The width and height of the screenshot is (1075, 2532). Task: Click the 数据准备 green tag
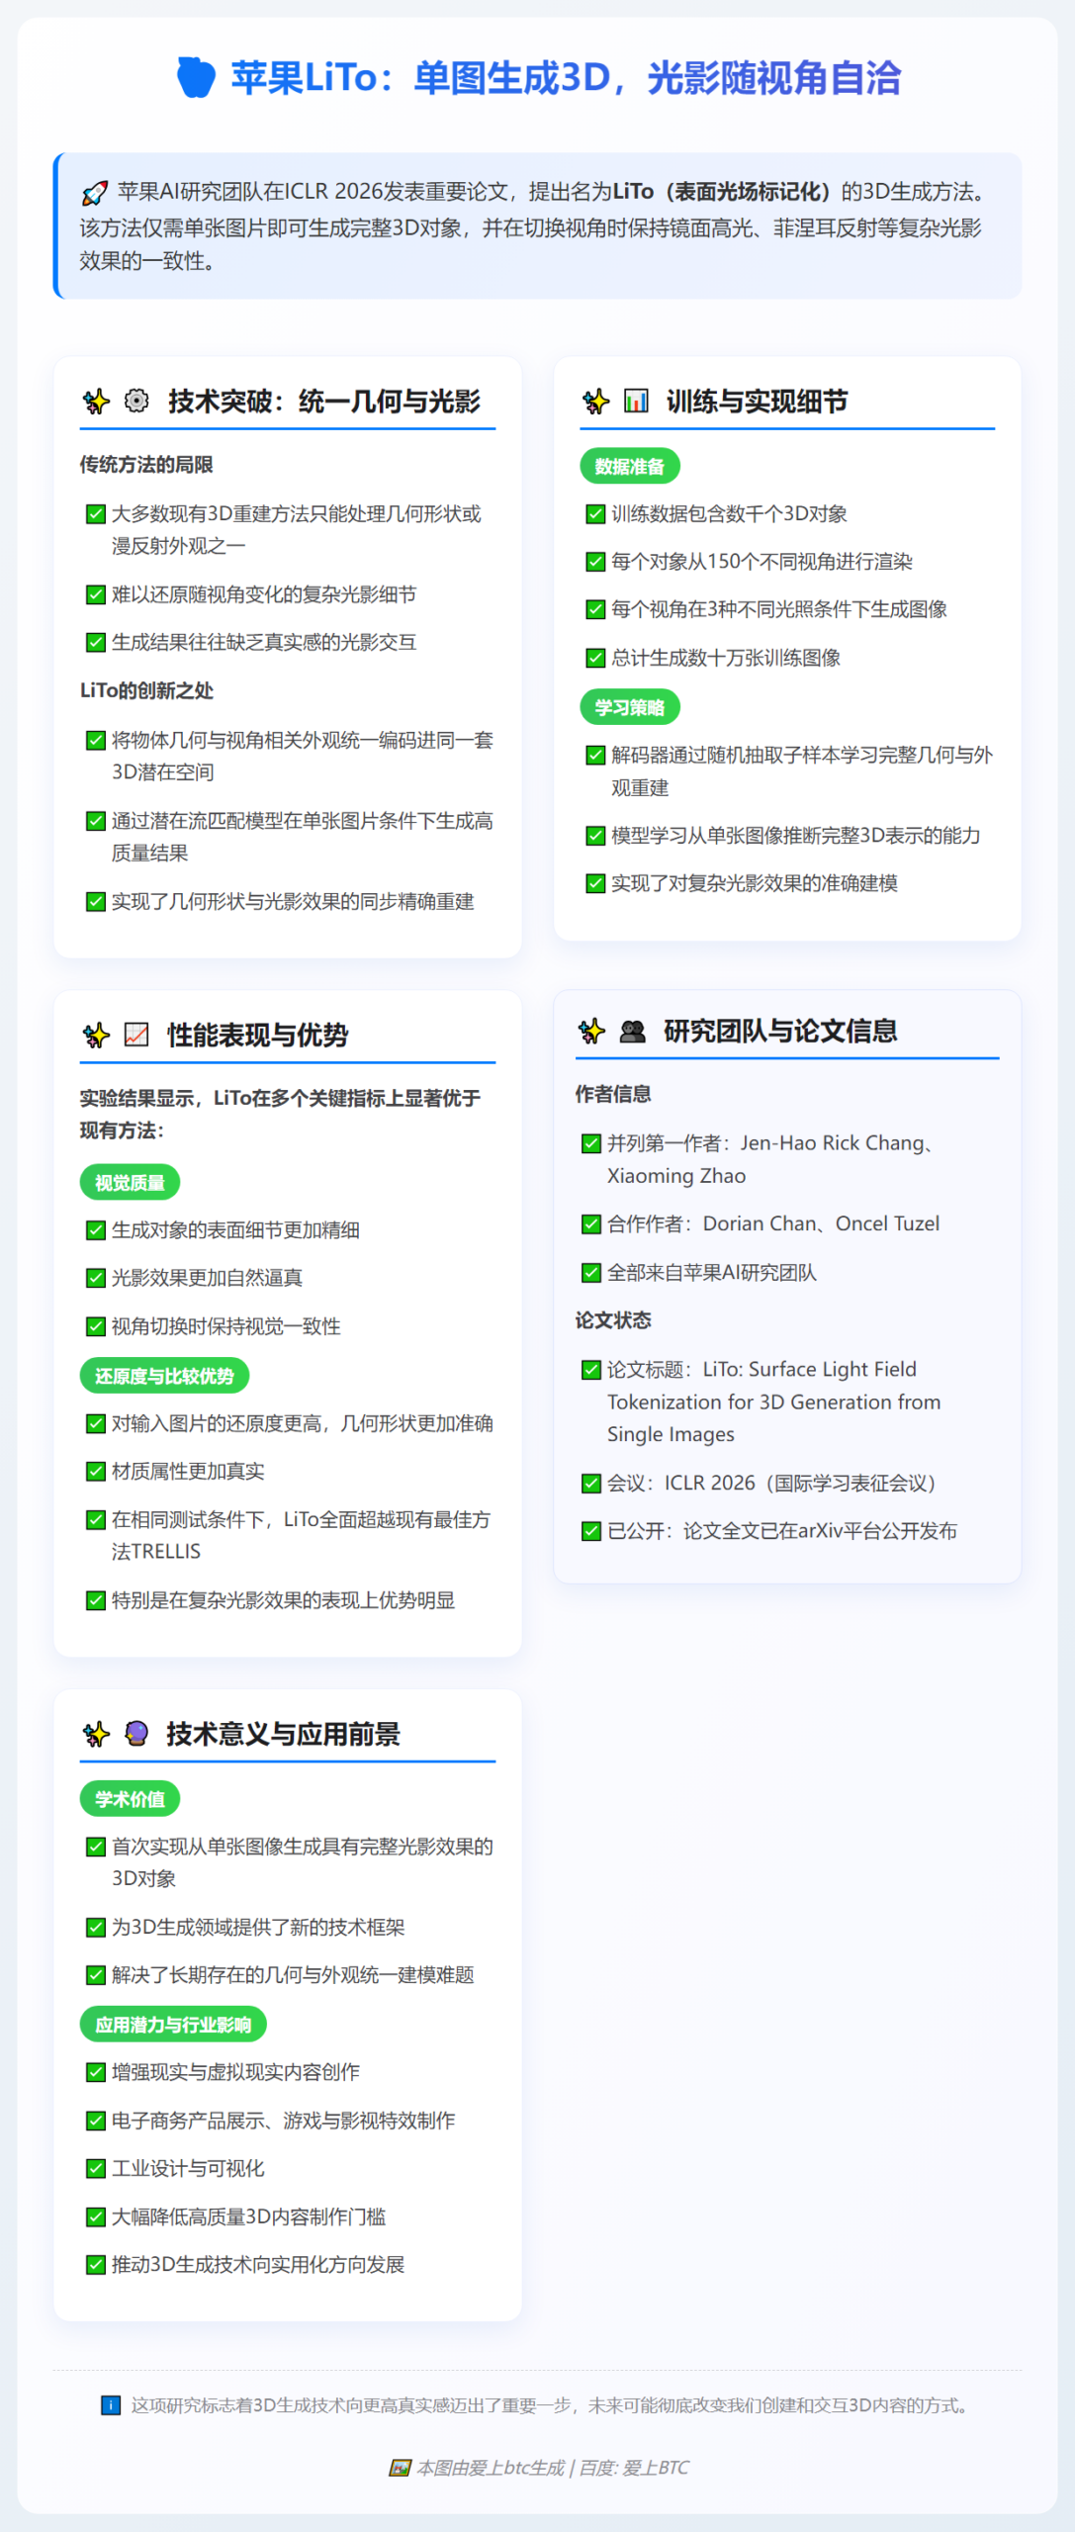click(x=630, y=466)
